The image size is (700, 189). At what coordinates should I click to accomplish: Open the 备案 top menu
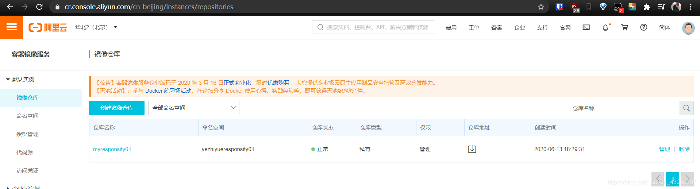497,27
